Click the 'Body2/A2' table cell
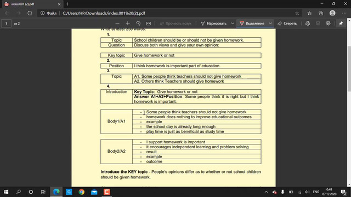 (x=116, y=152)
